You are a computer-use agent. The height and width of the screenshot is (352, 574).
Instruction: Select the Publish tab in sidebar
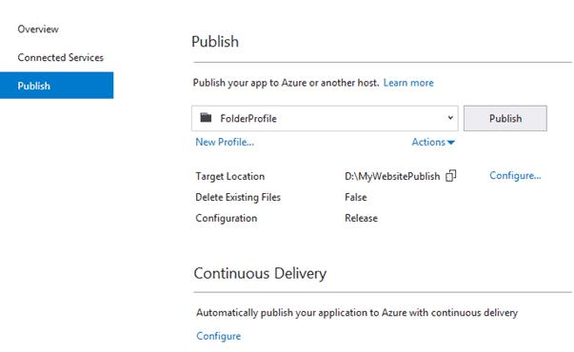(x=57, y=86)
